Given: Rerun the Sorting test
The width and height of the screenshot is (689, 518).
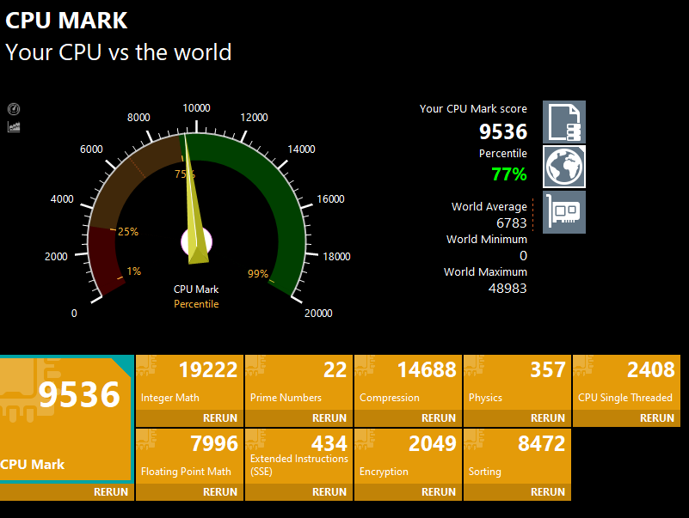Looking at the screenshot, I should (x=548, y=492).
